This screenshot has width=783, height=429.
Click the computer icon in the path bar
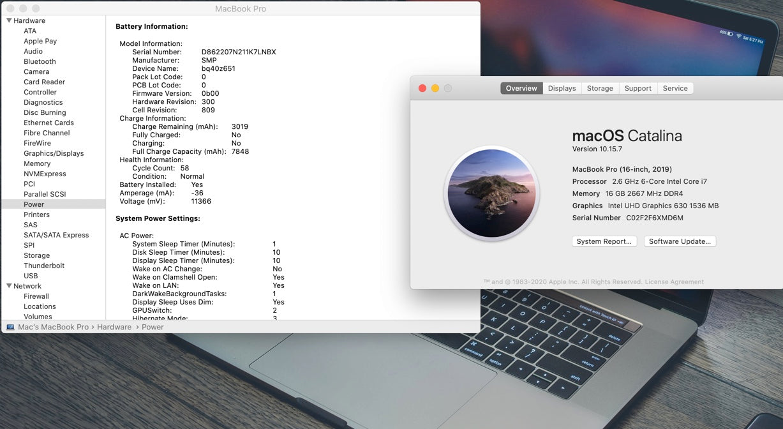[10, 327]
